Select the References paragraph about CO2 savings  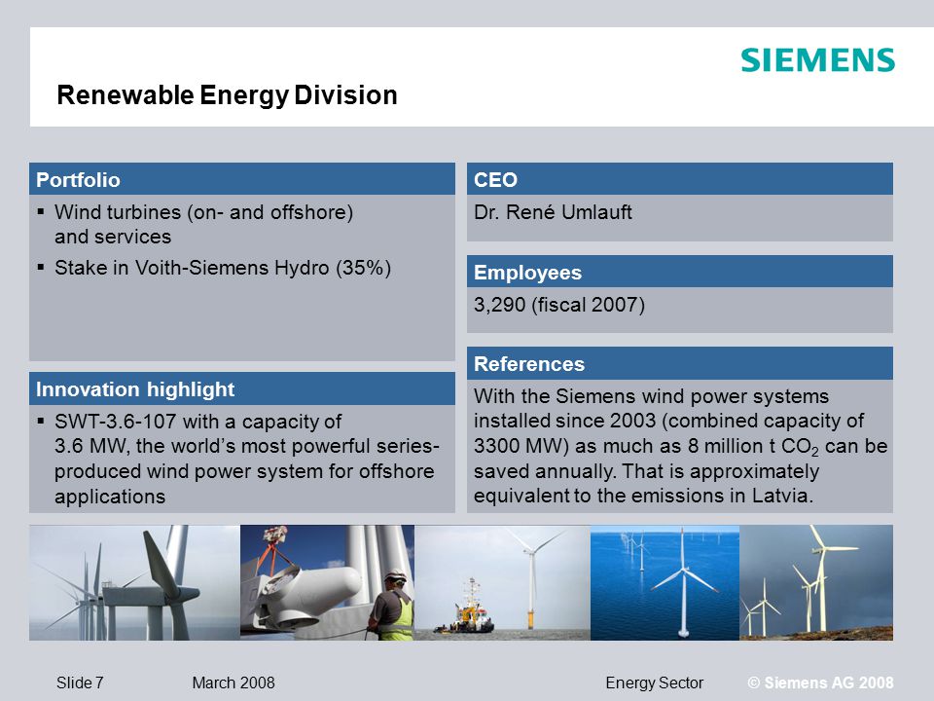pyautogui.click(x=680, y=446)
